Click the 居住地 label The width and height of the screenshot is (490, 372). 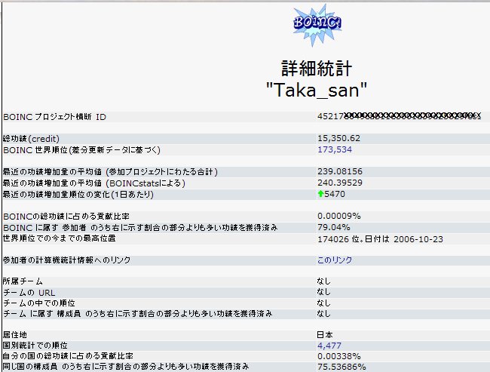(x=14, y=335)
